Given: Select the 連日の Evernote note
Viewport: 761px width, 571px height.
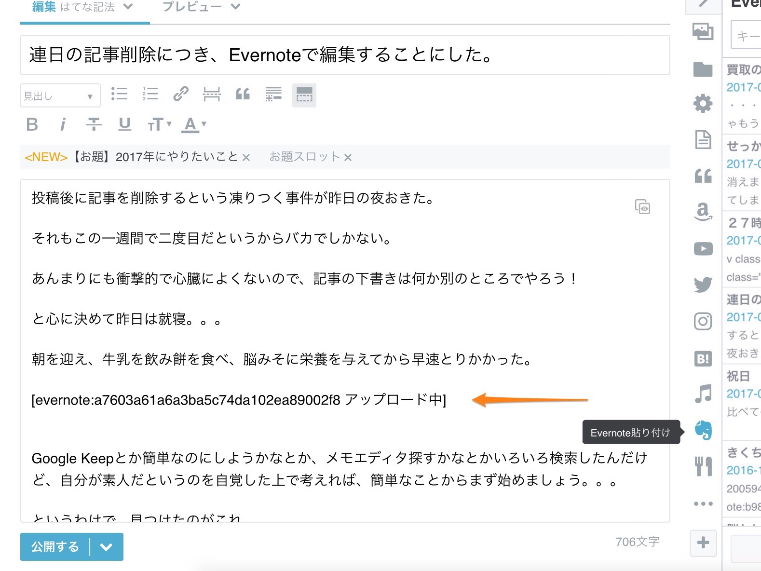Looking at the screenshot, I should pos(743,326).
